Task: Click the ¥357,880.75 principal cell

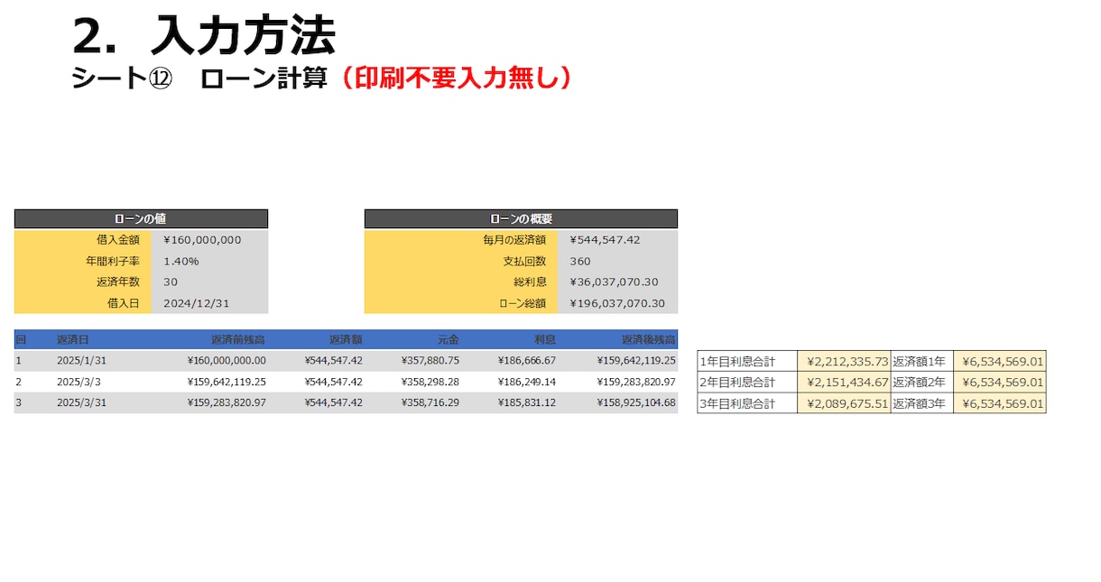Action: pos(430,360)
